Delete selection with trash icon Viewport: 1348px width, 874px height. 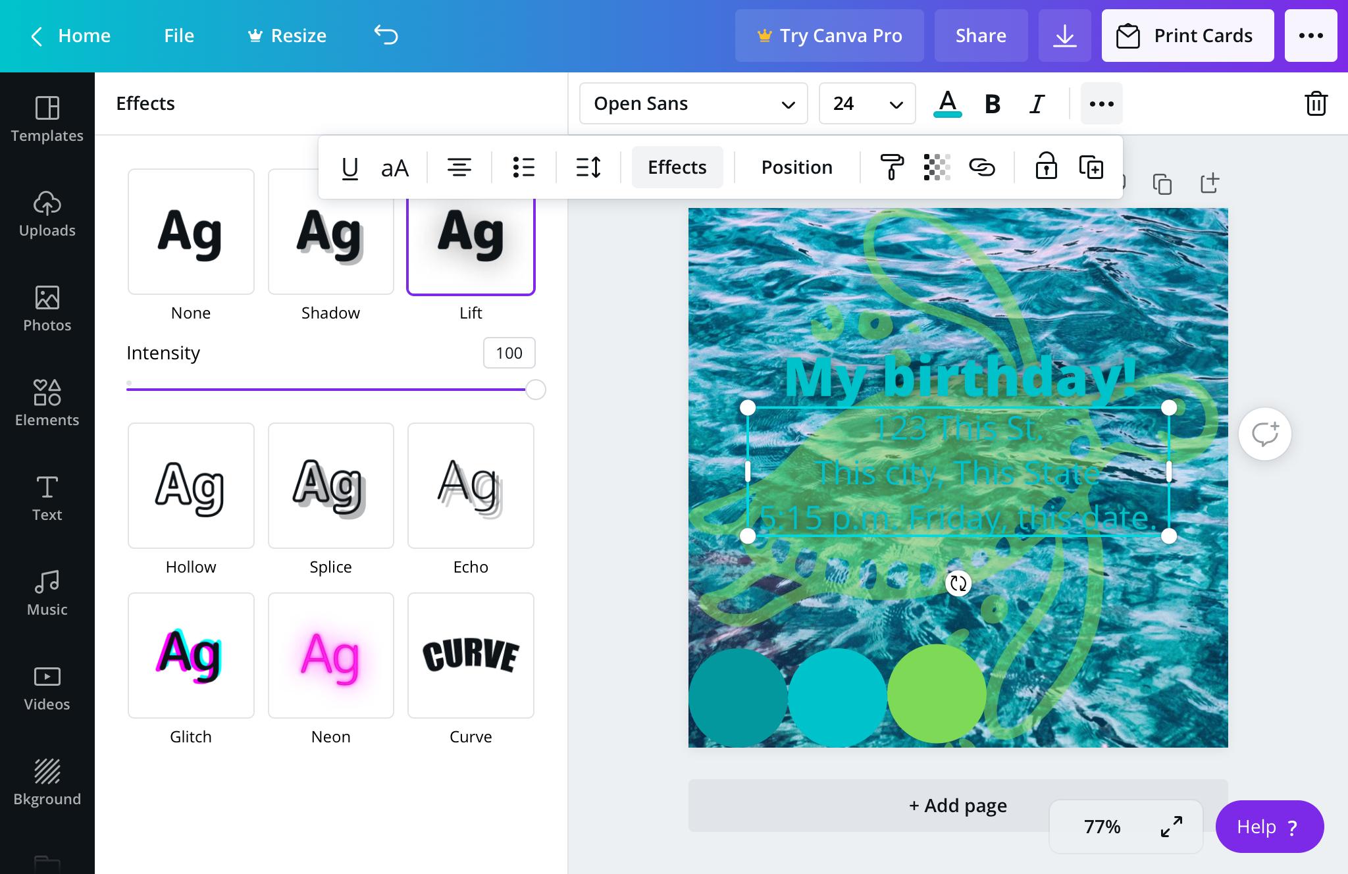(x=1315, y=103)
